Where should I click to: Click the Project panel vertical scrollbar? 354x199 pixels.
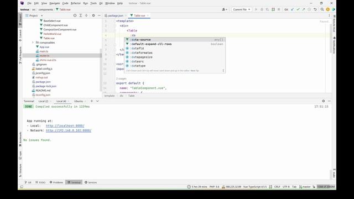(101, 70)
